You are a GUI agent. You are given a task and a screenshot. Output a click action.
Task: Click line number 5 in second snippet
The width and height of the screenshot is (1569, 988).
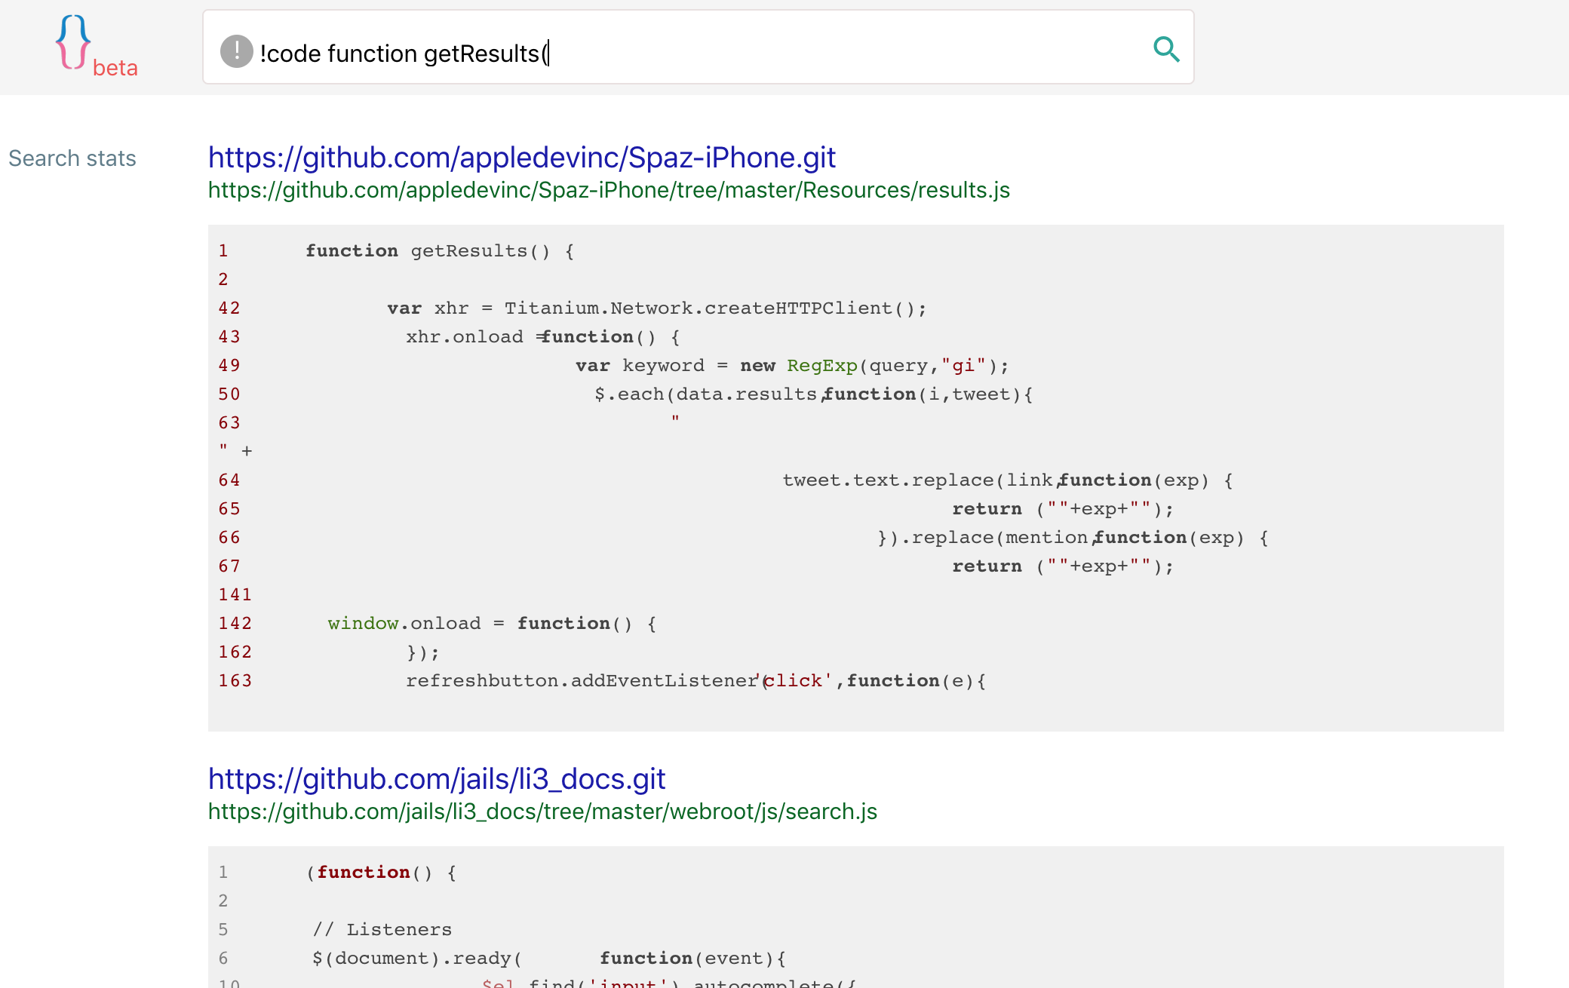tap(223, 930)
